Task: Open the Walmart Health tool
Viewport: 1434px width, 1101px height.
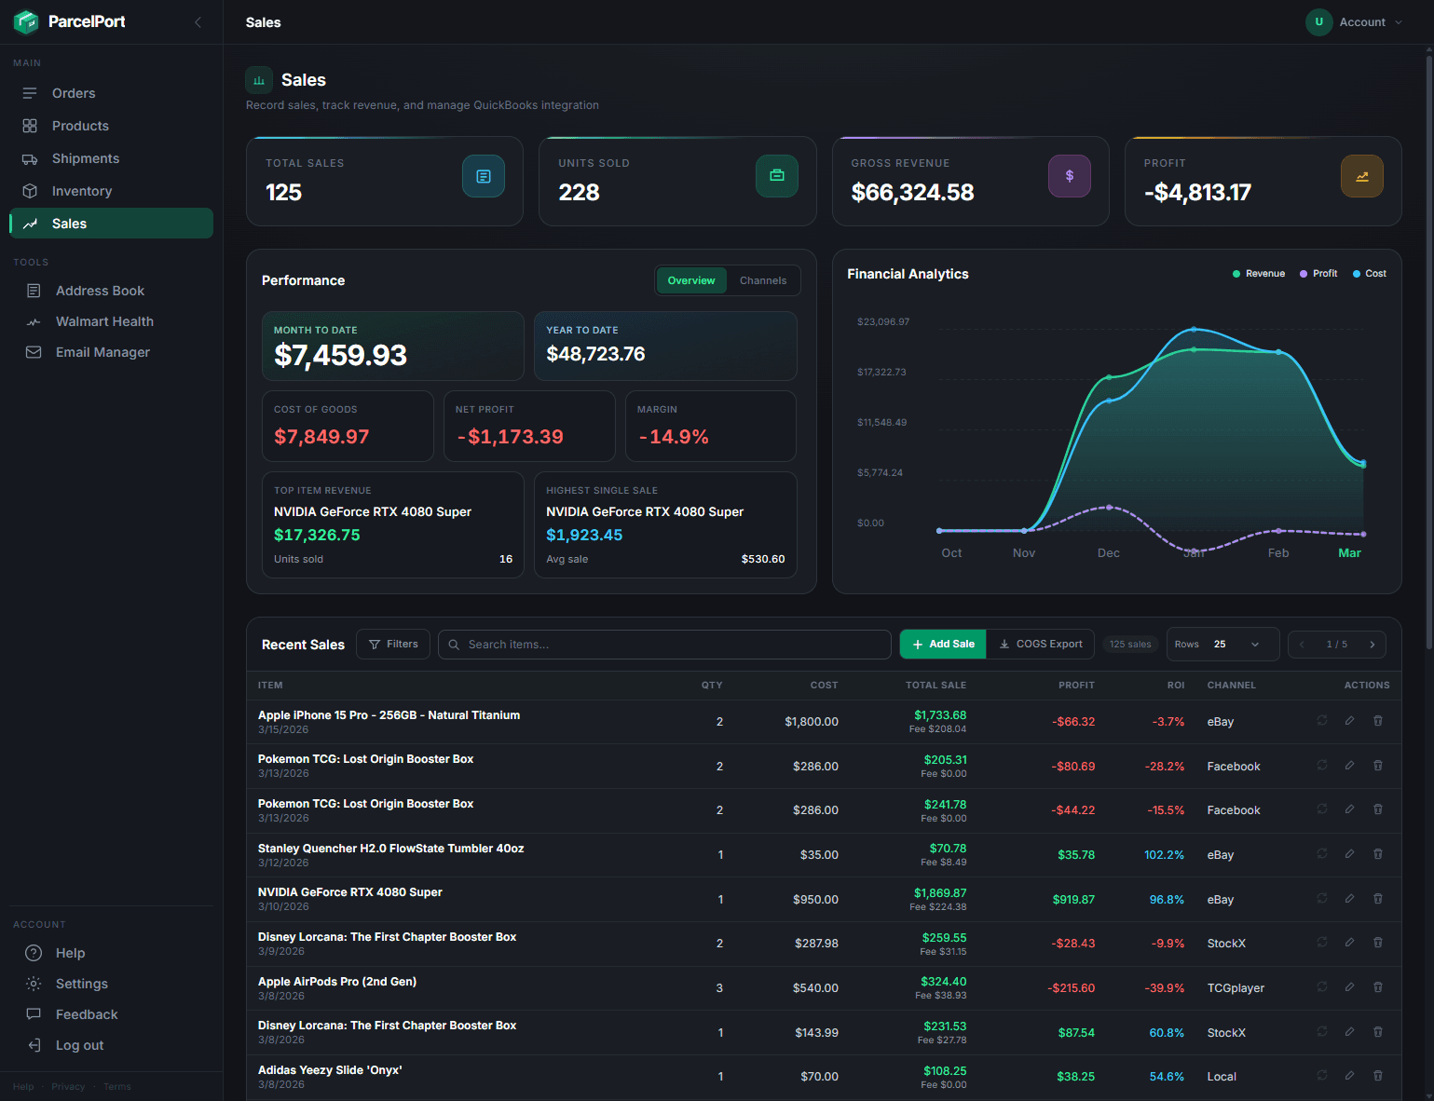Action: pyautogui.click(x=104, y=321)
